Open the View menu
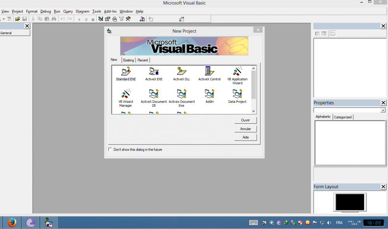 [x=5, y=11]
